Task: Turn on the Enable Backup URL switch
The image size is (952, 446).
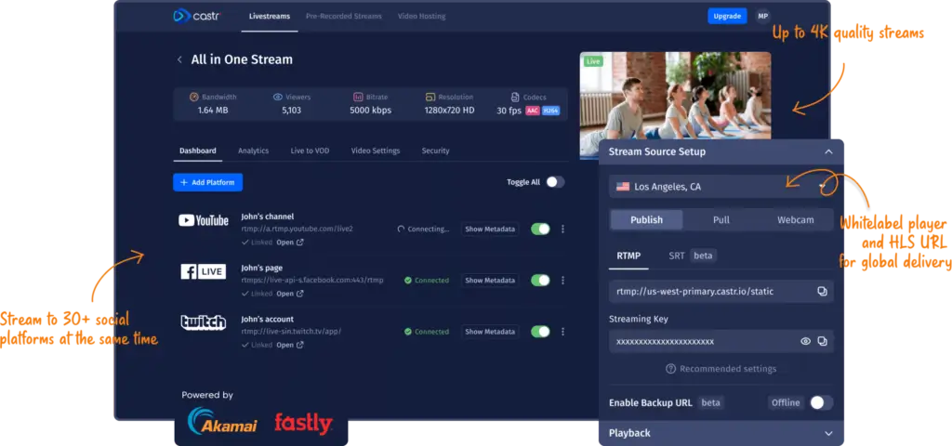Action: point(822,403)
